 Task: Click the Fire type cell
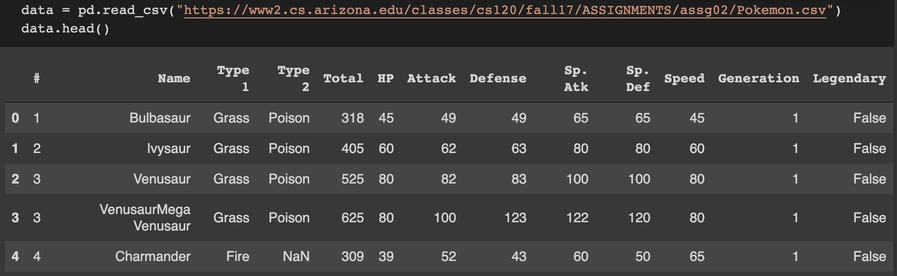(x=238, y=257)
